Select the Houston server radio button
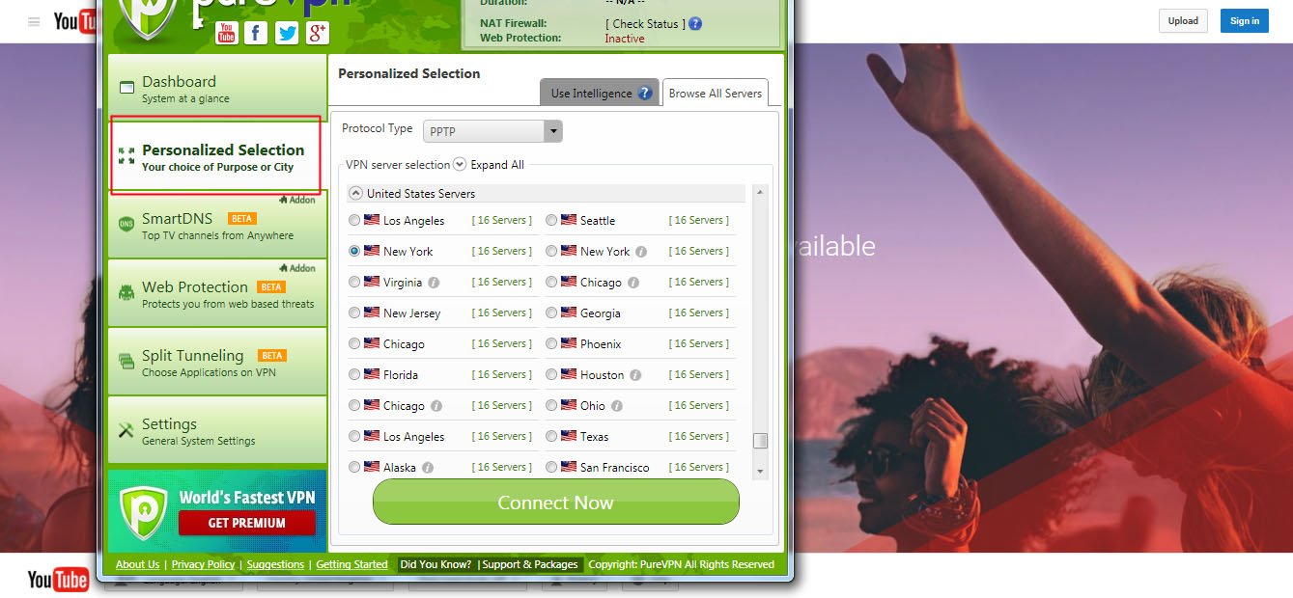Screen dimensions: 1293x598 click(551, 374)
